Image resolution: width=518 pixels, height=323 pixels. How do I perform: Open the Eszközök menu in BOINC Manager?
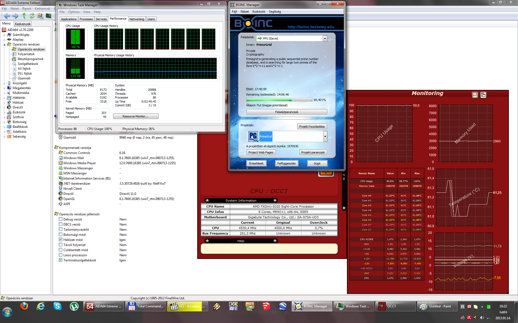259,12
